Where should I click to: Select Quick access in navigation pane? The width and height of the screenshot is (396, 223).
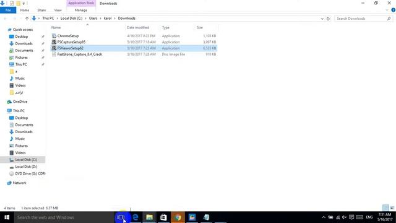(23, 30)
